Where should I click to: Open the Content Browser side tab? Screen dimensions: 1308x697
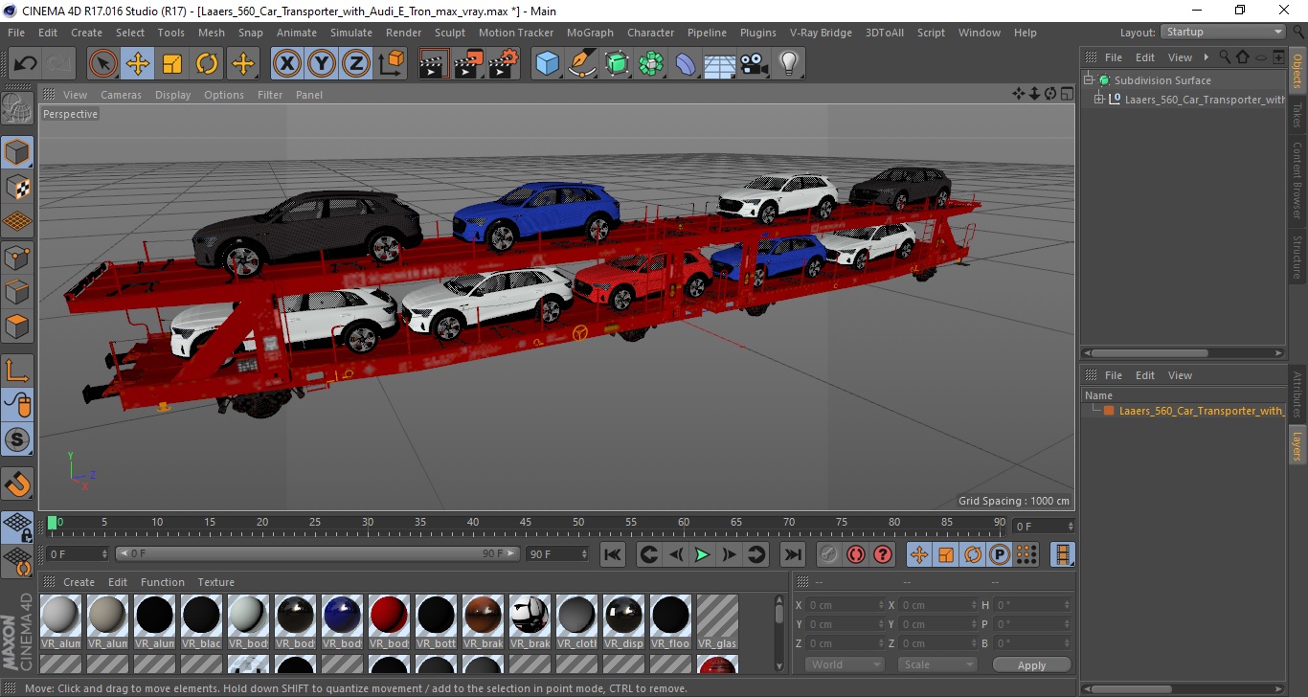1297,181
